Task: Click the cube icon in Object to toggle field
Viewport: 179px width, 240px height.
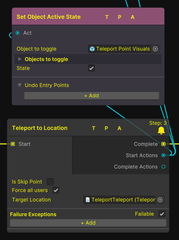Action: click(x=92, y=49)
